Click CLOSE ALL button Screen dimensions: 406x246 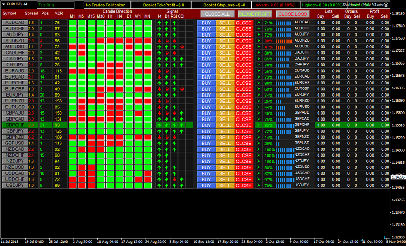tap(217, 14)
